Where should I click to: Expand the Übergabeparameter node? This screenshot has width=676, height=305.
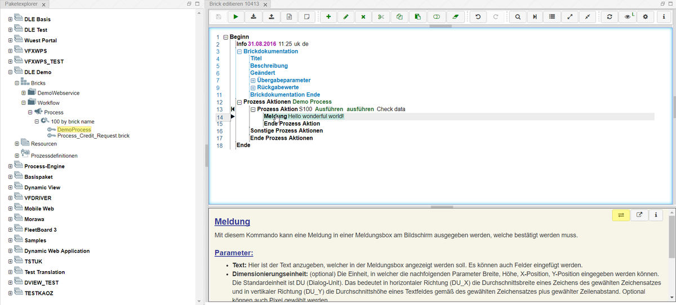[253, 81]
